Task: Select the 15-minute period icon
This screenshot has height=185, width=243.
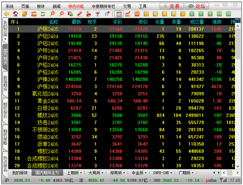Action: tap(219, 14)
